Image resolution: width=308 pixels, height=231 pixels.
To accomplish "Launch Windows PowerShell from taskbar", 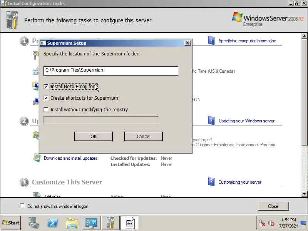I will (x=53, y=223).
